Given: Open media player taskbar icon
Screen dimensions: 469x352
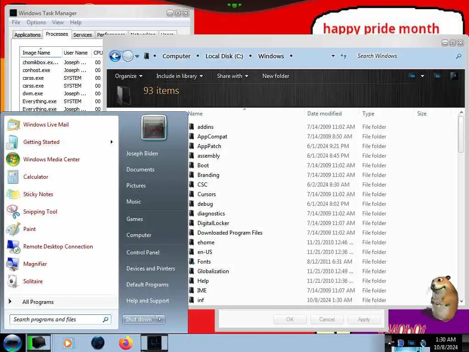Looking at the screenshot, I should pyautogui.click(x=68, y=343).
